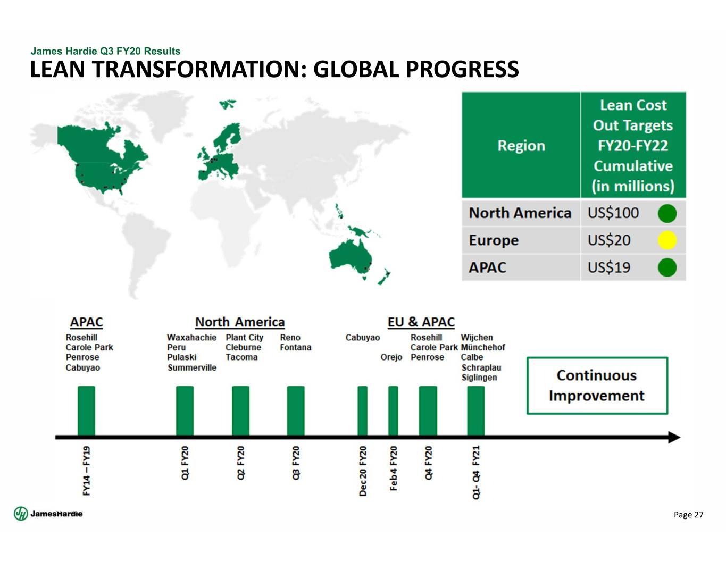726x561 pixels.
Task: Select the Q1 FY20 timeline bar
Action: pos(185,411)
